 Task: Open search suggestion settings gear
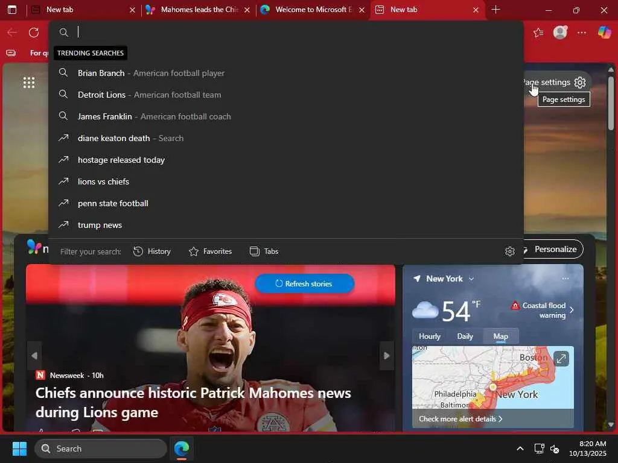[510, 251]
